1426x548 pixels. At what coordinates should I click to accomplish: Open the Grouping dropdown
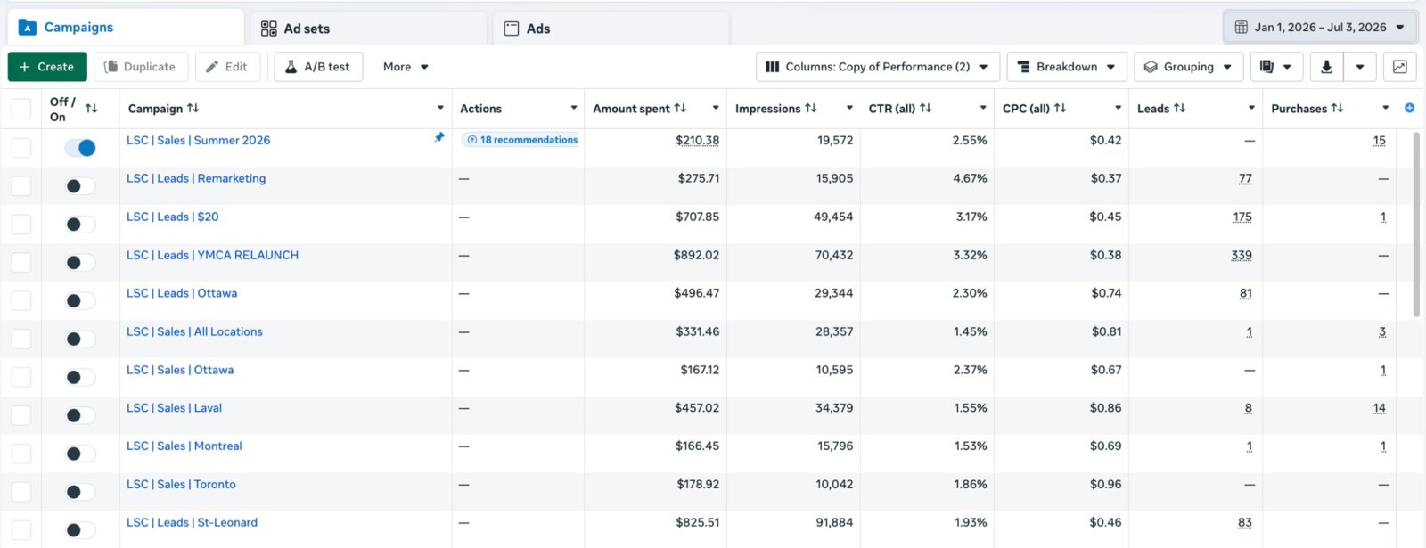click(x=1188, y=67)
